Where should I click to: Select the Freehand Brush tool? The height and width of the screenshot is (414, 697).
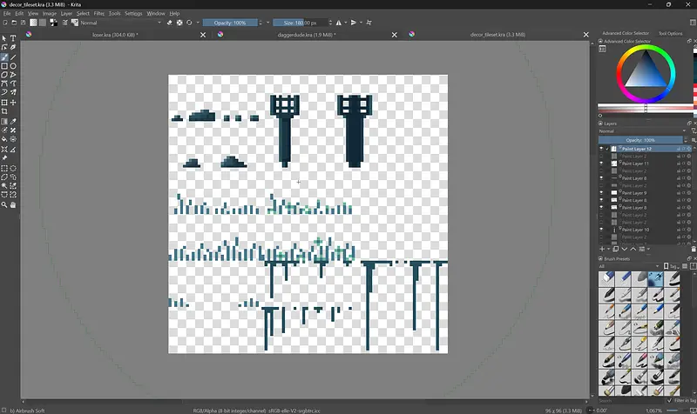click(5, 57)
